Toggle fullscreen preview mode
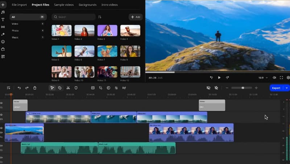The width and height of the screenshot is (290, 164). coord(281,78)
